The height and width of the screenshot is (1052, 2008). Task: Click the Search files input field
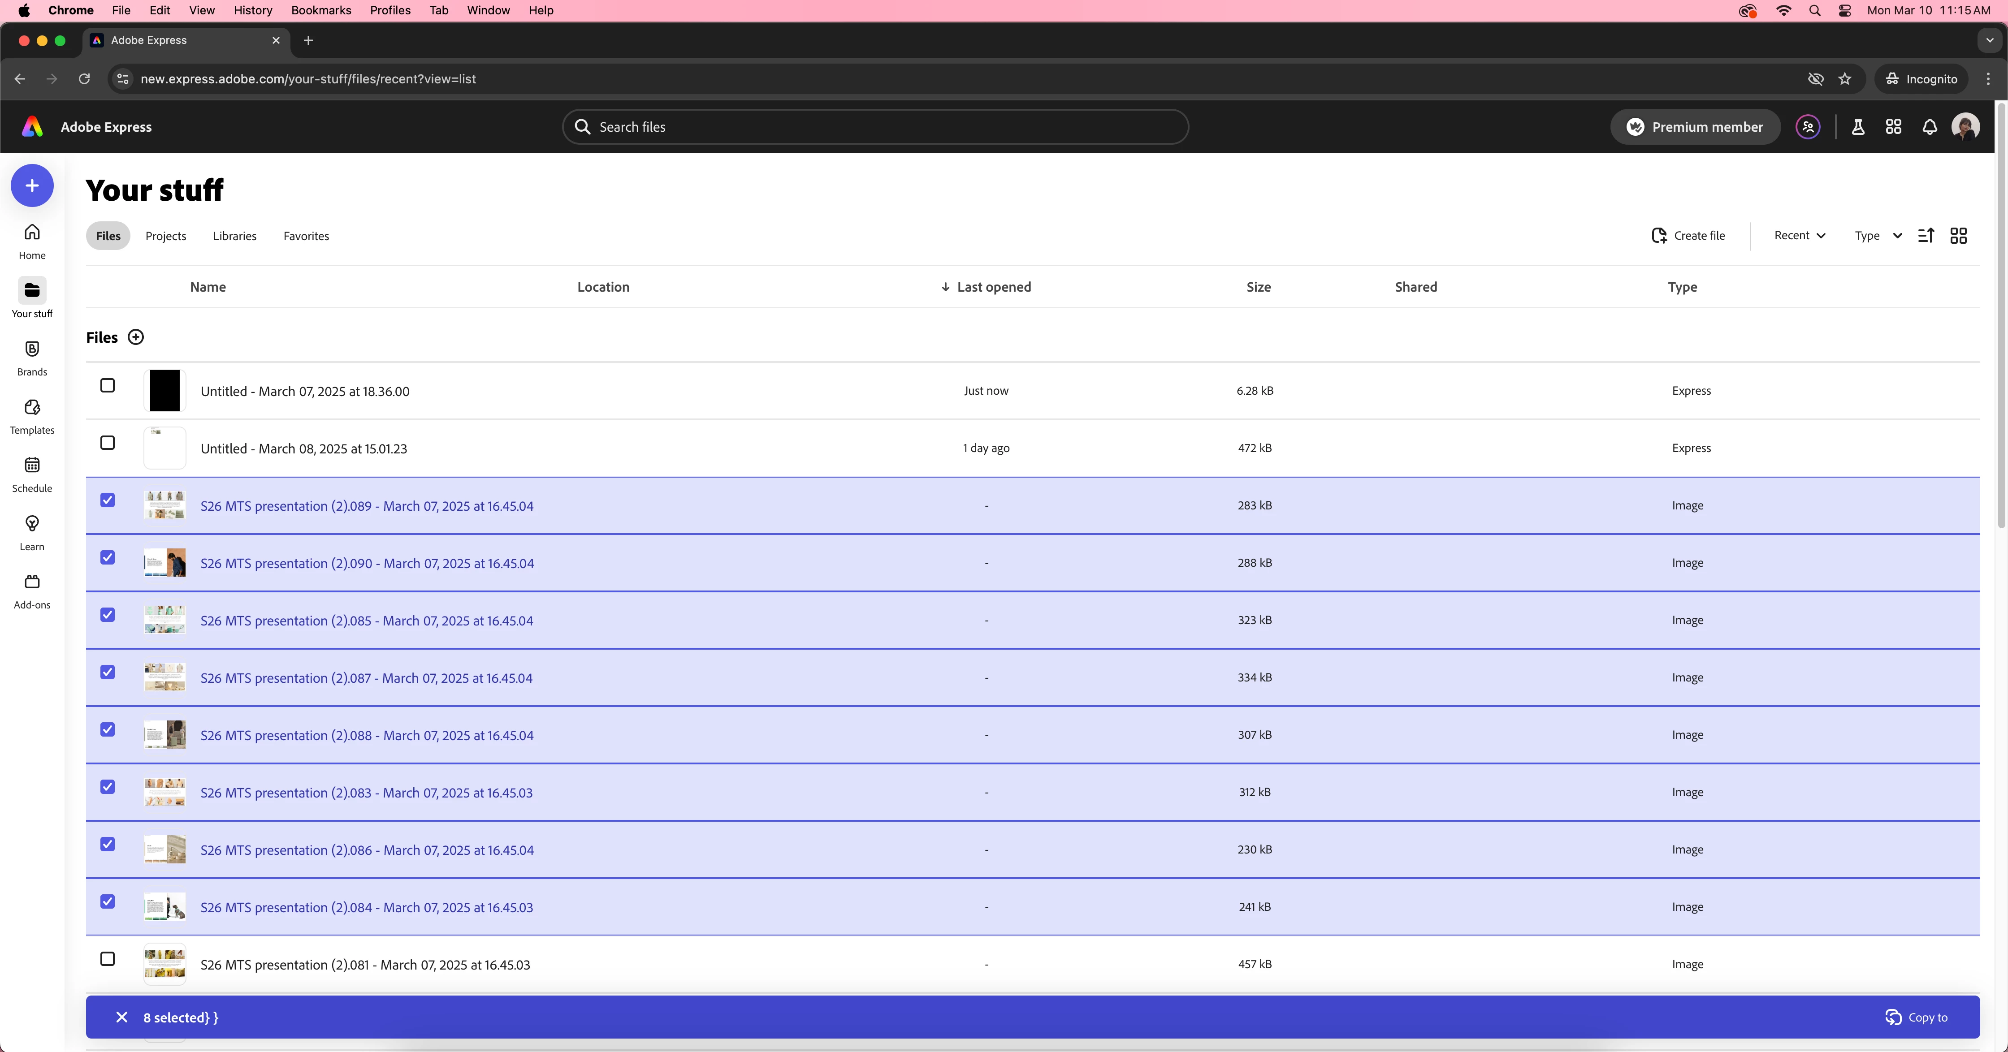pos(874,127)
